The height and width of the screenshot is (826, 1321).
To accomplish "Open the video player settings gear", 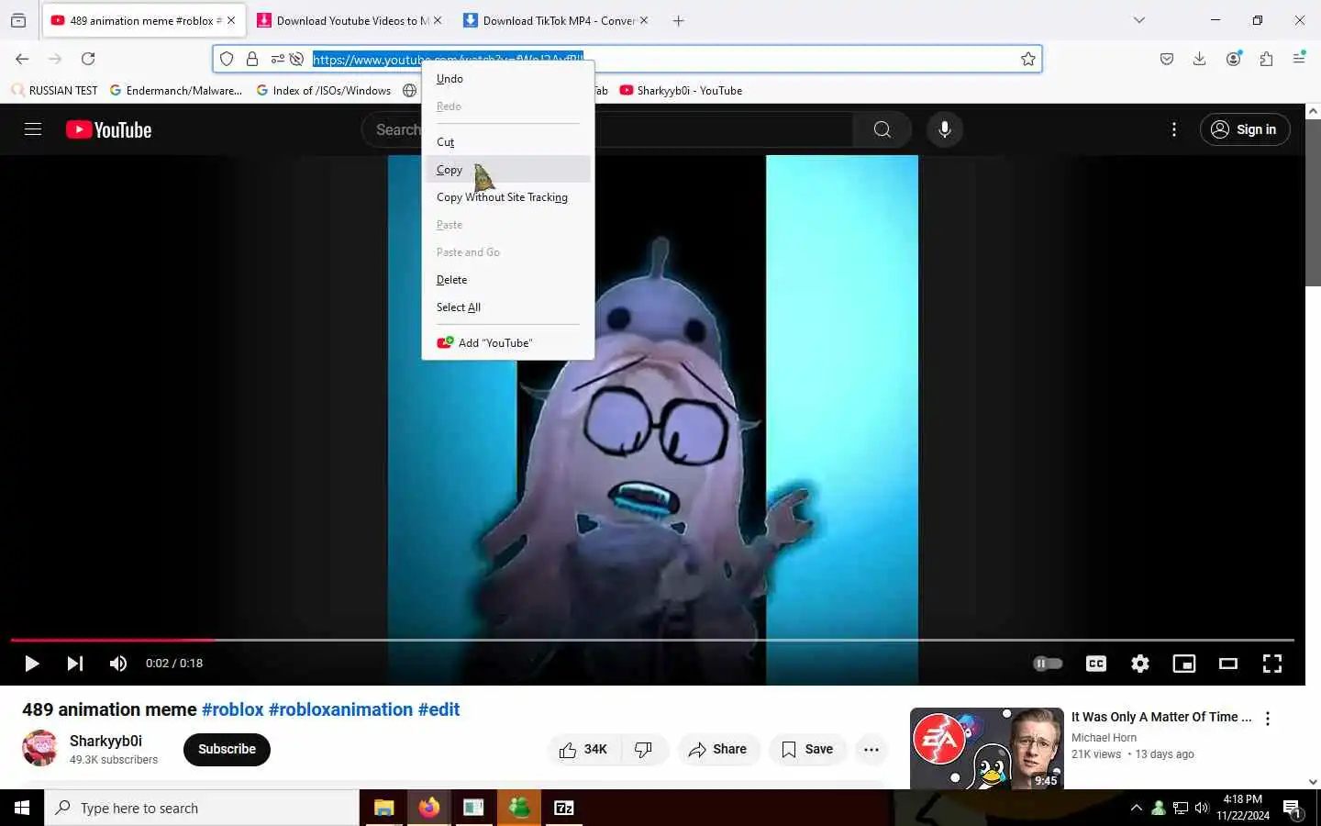I will click(x=1140, y=664).
